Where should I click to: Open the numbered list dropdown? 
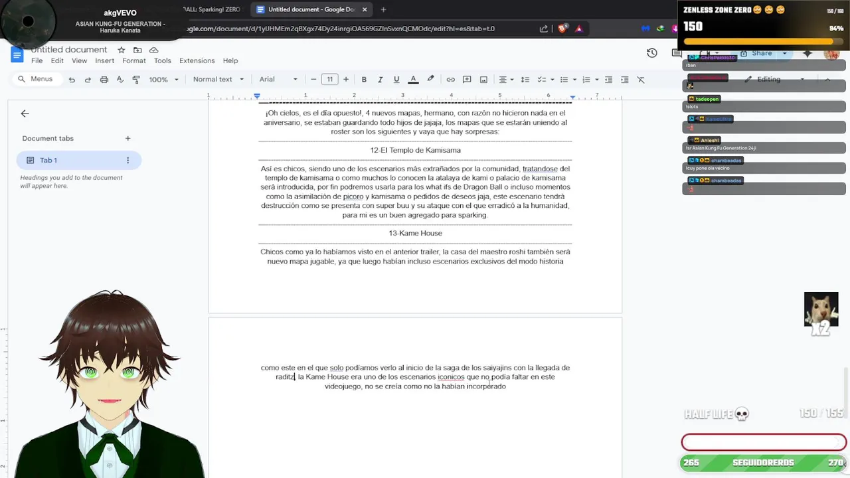590,80
